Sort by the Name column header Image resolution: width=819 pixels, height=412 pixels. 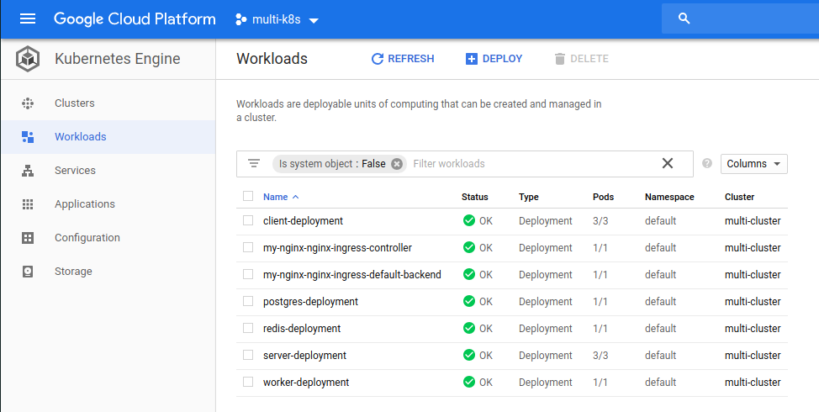[281, 197]
